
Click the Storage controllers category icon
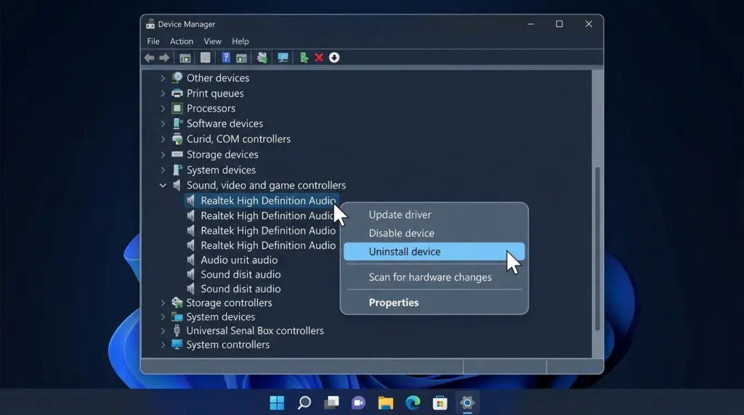177,303
